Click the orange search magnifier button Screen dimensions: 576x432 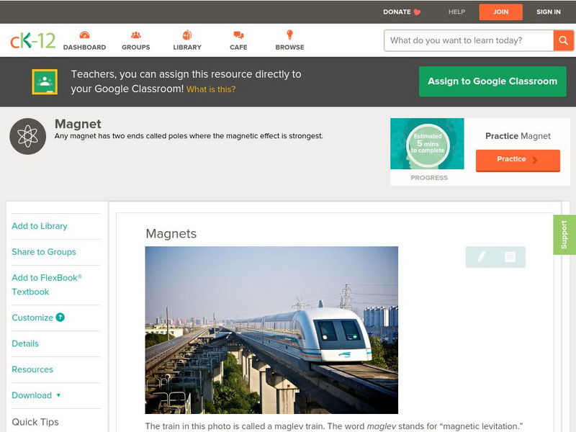(x=563, y=40)
